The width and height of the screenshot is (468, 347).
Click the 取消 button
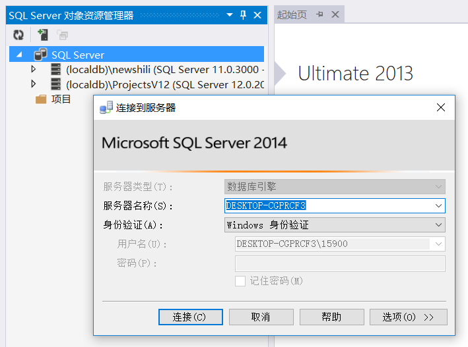click(x=261, y=317)
